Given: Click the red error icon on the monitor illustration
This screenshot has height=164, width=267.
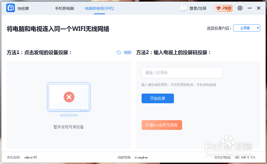Looking at the screenshot, I should pos(69,97).
